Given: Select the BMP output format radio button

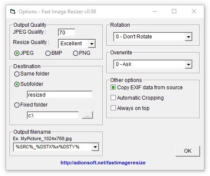Looking at the screenshot, I should tap(48, 53).
